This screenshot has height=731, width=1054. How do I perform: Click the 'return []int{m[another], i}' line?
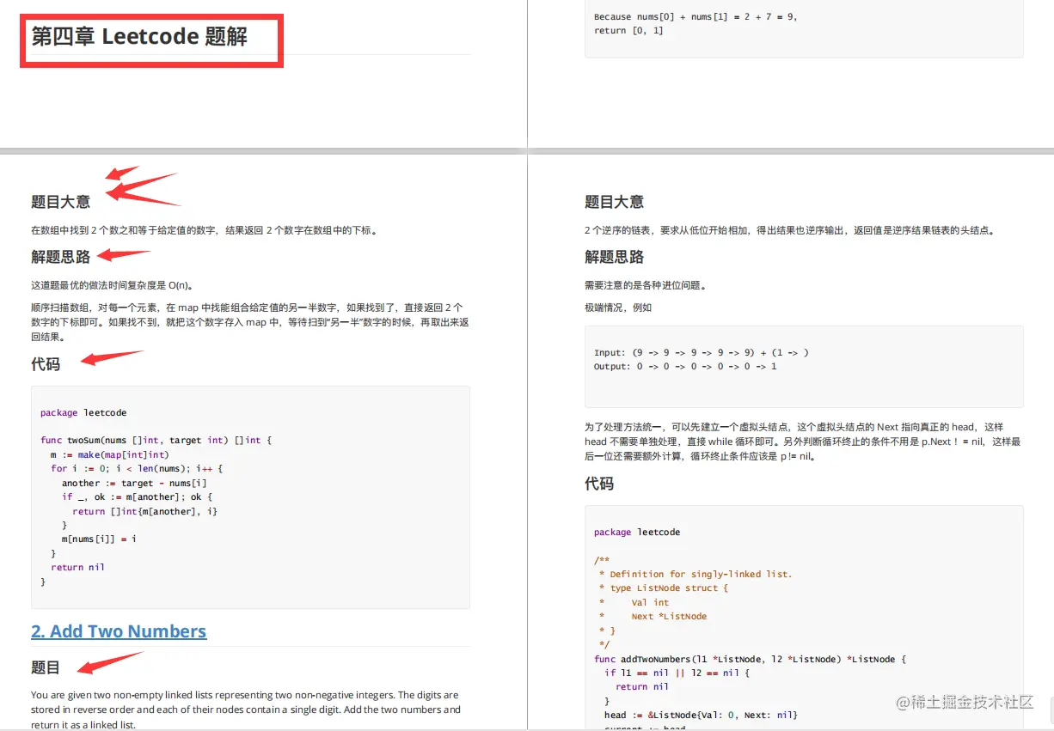coord(145,511)
